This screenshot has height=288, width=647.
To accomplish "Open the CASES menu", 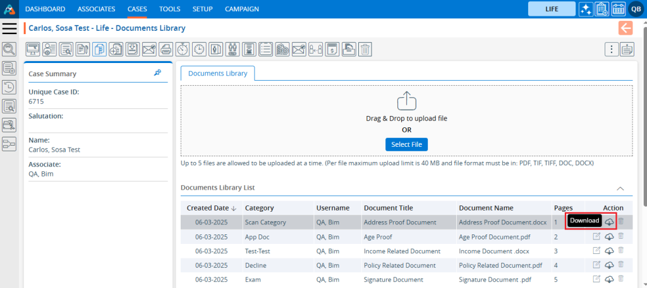I will click(137, 9).
